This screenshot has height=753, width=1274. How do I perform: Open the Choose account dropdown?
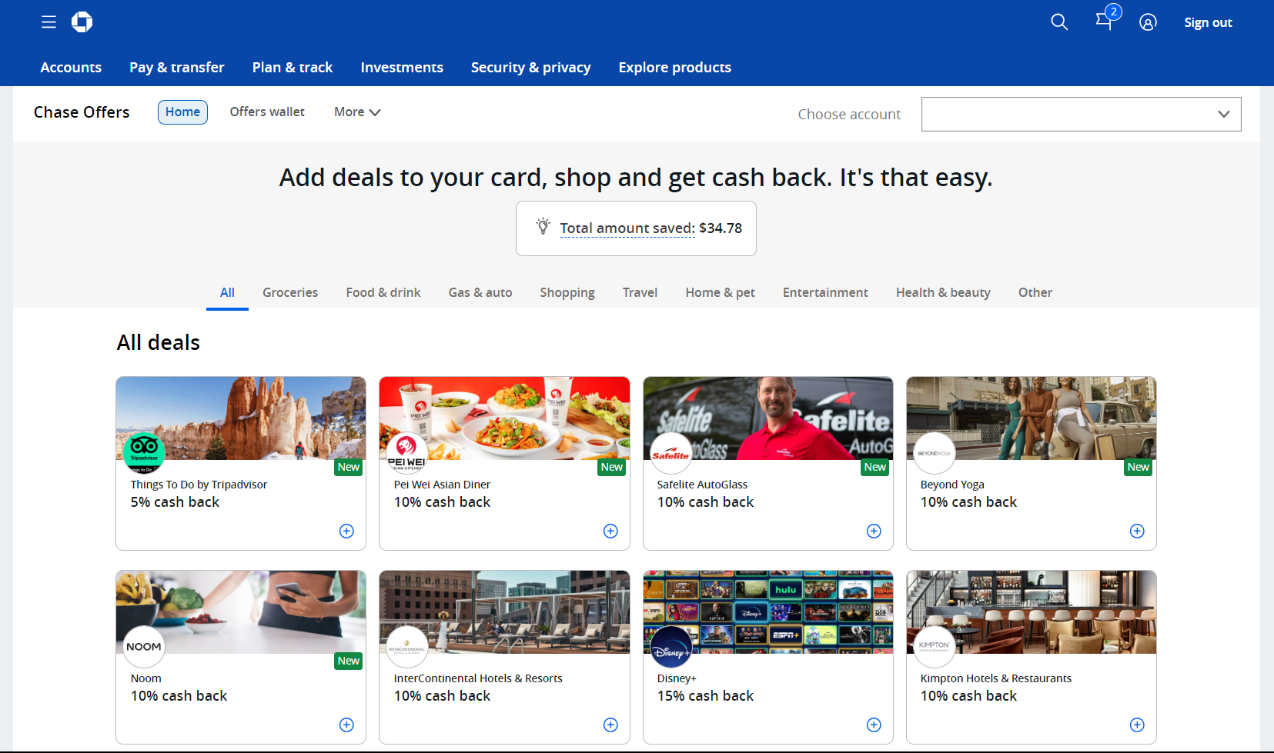point(1081,114)
